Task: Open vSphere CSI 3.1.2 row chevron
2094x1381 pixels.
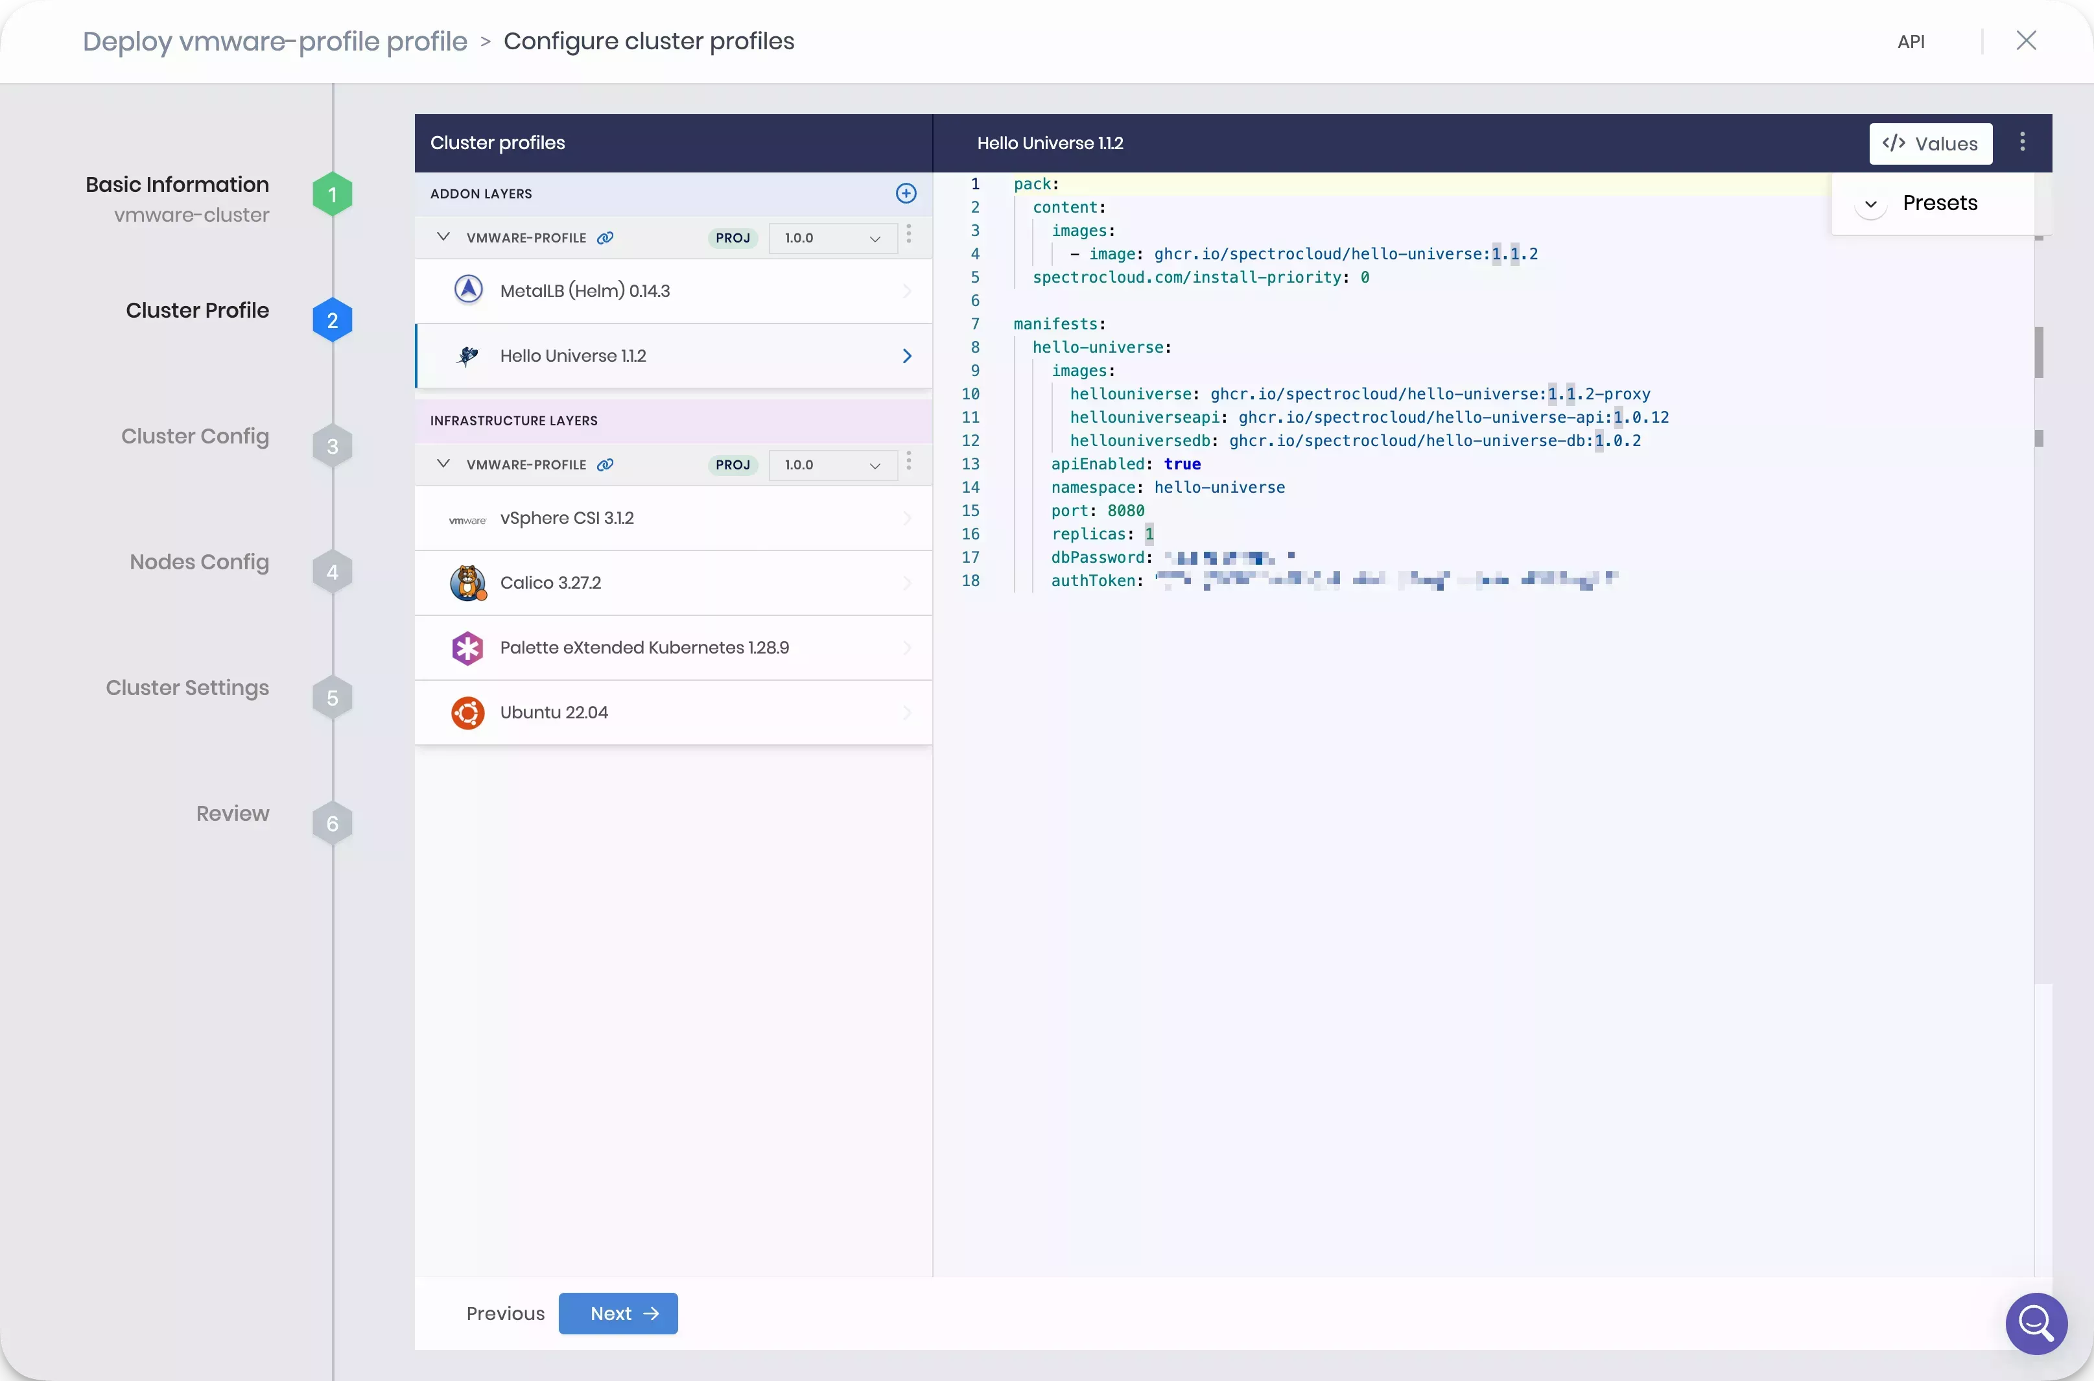Action: click(x=906, y=518)
